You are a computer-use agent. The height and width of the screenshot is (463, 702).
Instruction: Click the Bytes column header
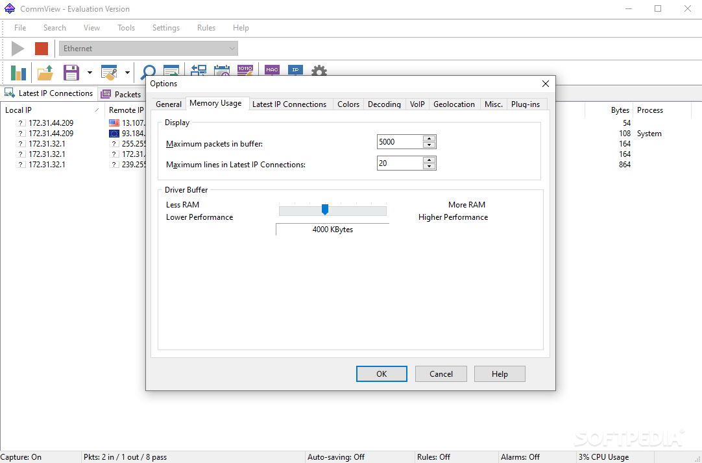tap(609, 110)
